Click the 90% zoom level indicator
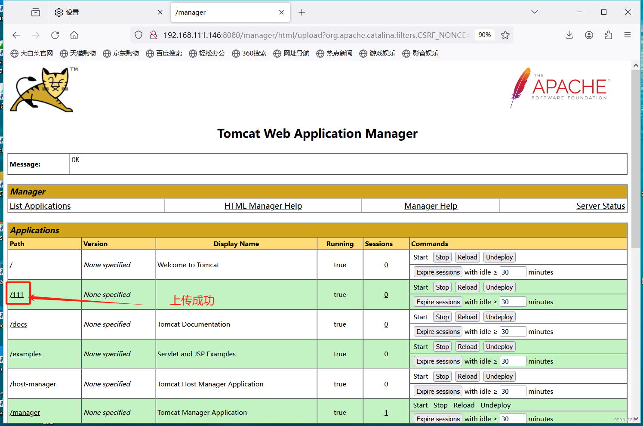The width and height of the screenshot is (643, 426). (x=485, y=35)
